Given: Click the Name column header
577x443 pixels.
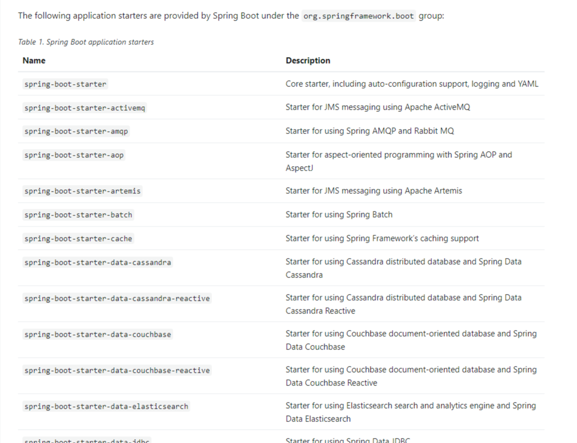Looking at the screenshot, I should pyautogui.click(x=34, y=60).
